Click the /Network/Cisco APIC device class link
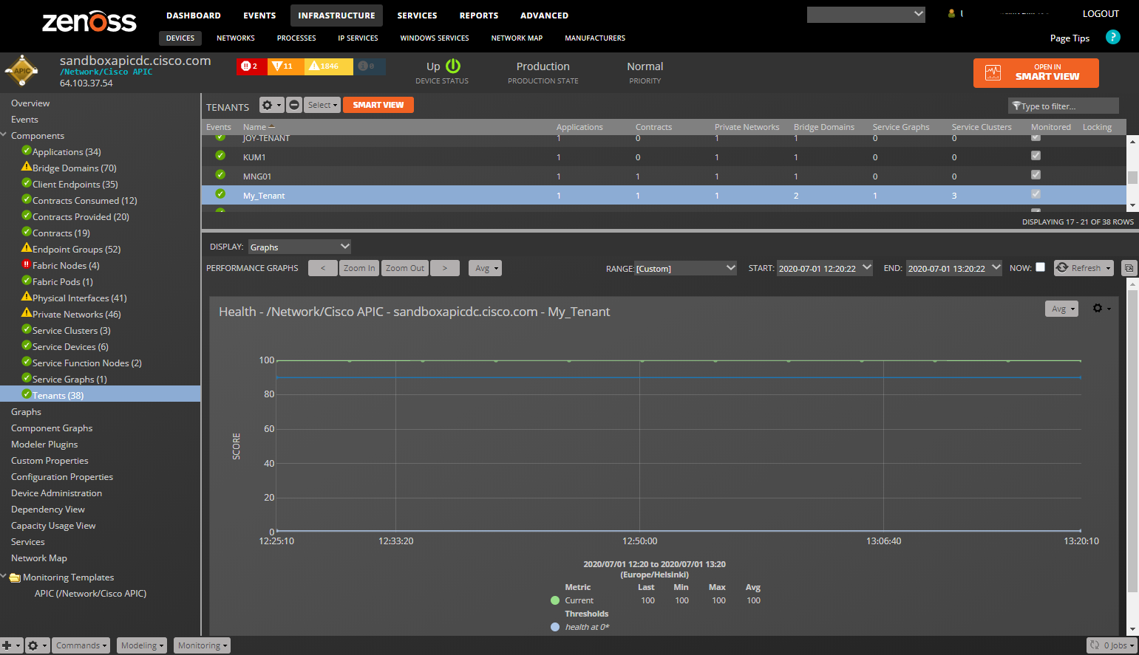Viewport: 1139px width, 655px height. [x=106, y=72]
